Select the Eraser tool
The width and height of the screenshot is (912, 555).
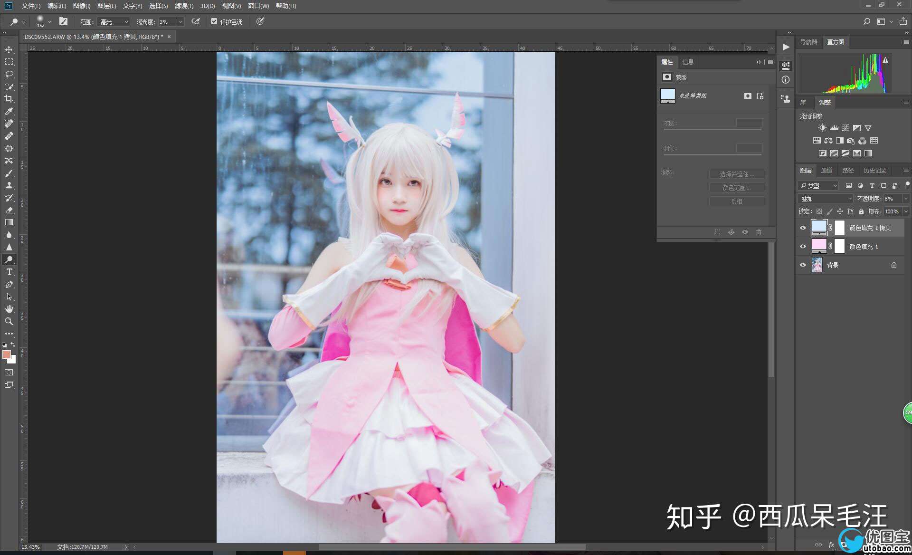9,210
